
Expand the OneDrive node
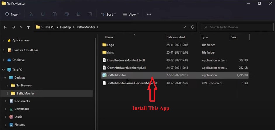3,60
